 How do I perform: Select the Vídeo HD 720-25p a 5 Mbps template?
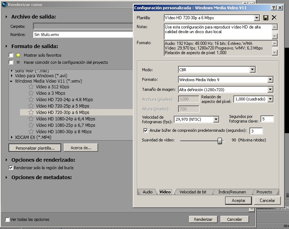[x=62, y=106]
